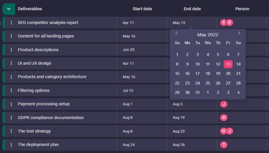Click the highlighted May 13 date
The image size is (269, 153).
(x=228, y=64)
